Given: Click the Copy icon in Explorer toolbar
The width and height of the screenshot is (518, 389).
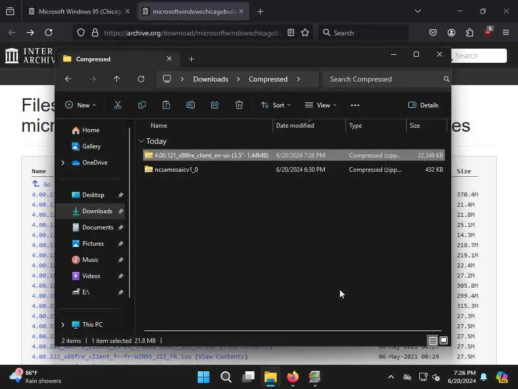Looking at the screenshot, I should click(142, 105).
